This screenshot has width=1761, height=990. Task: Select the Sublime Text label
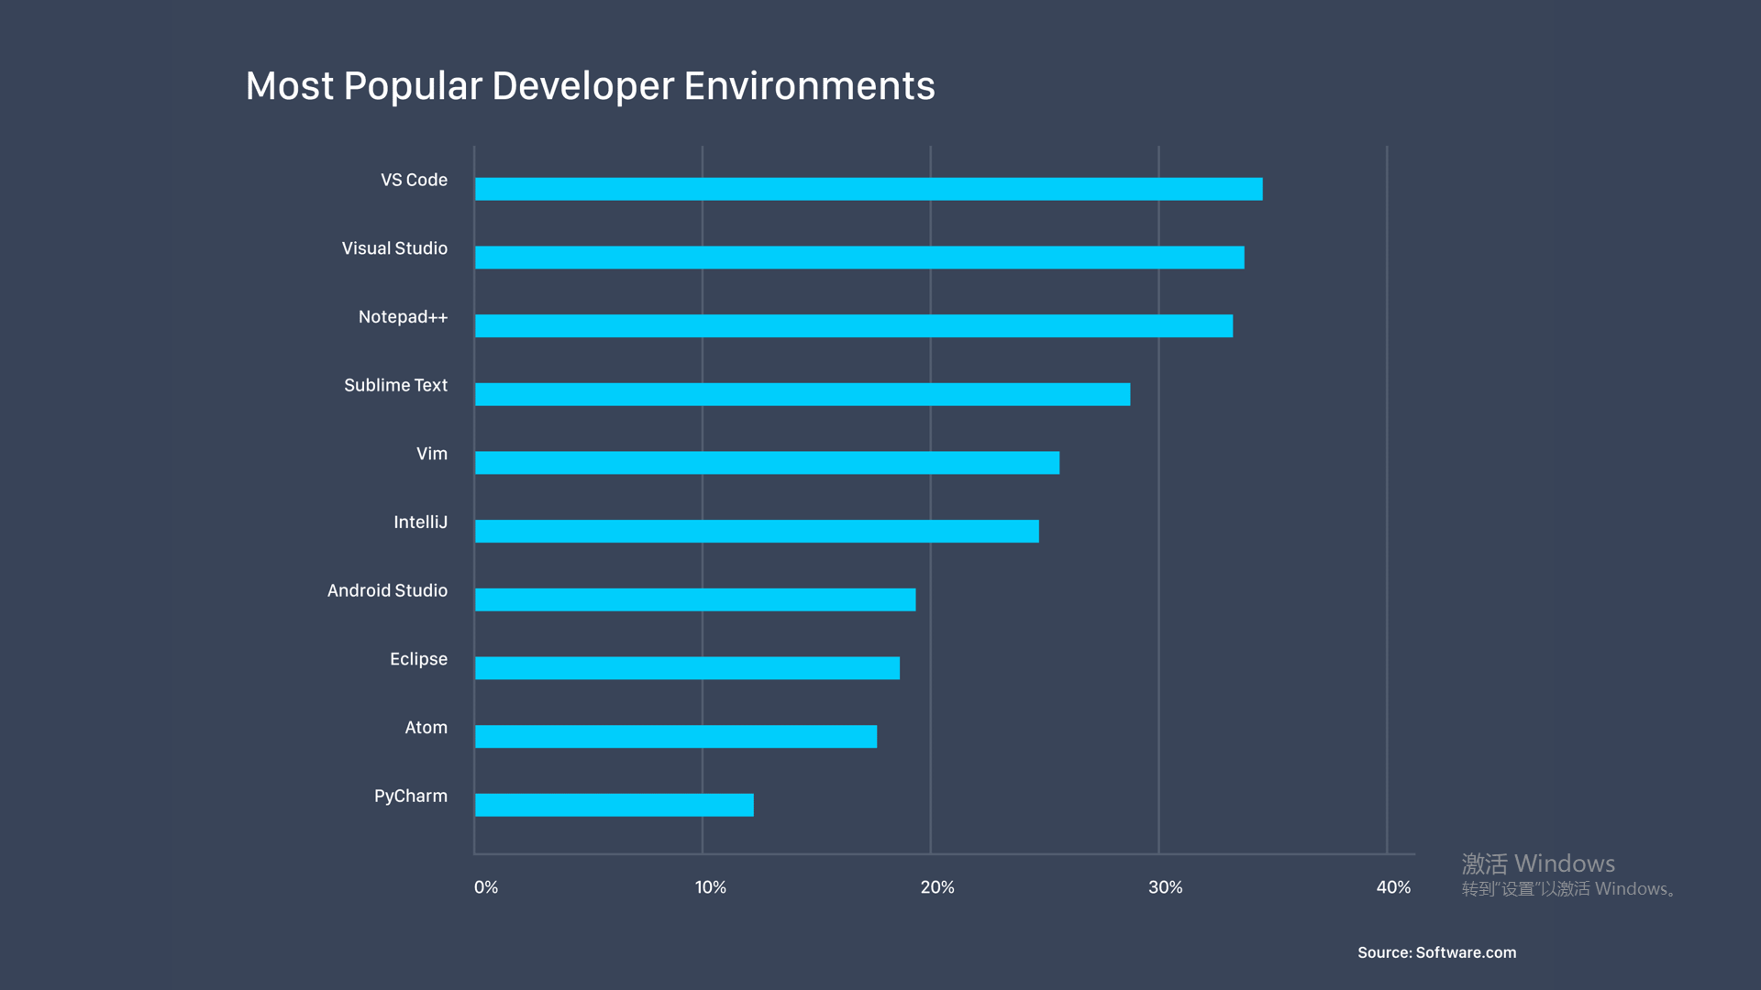(395, 386)
